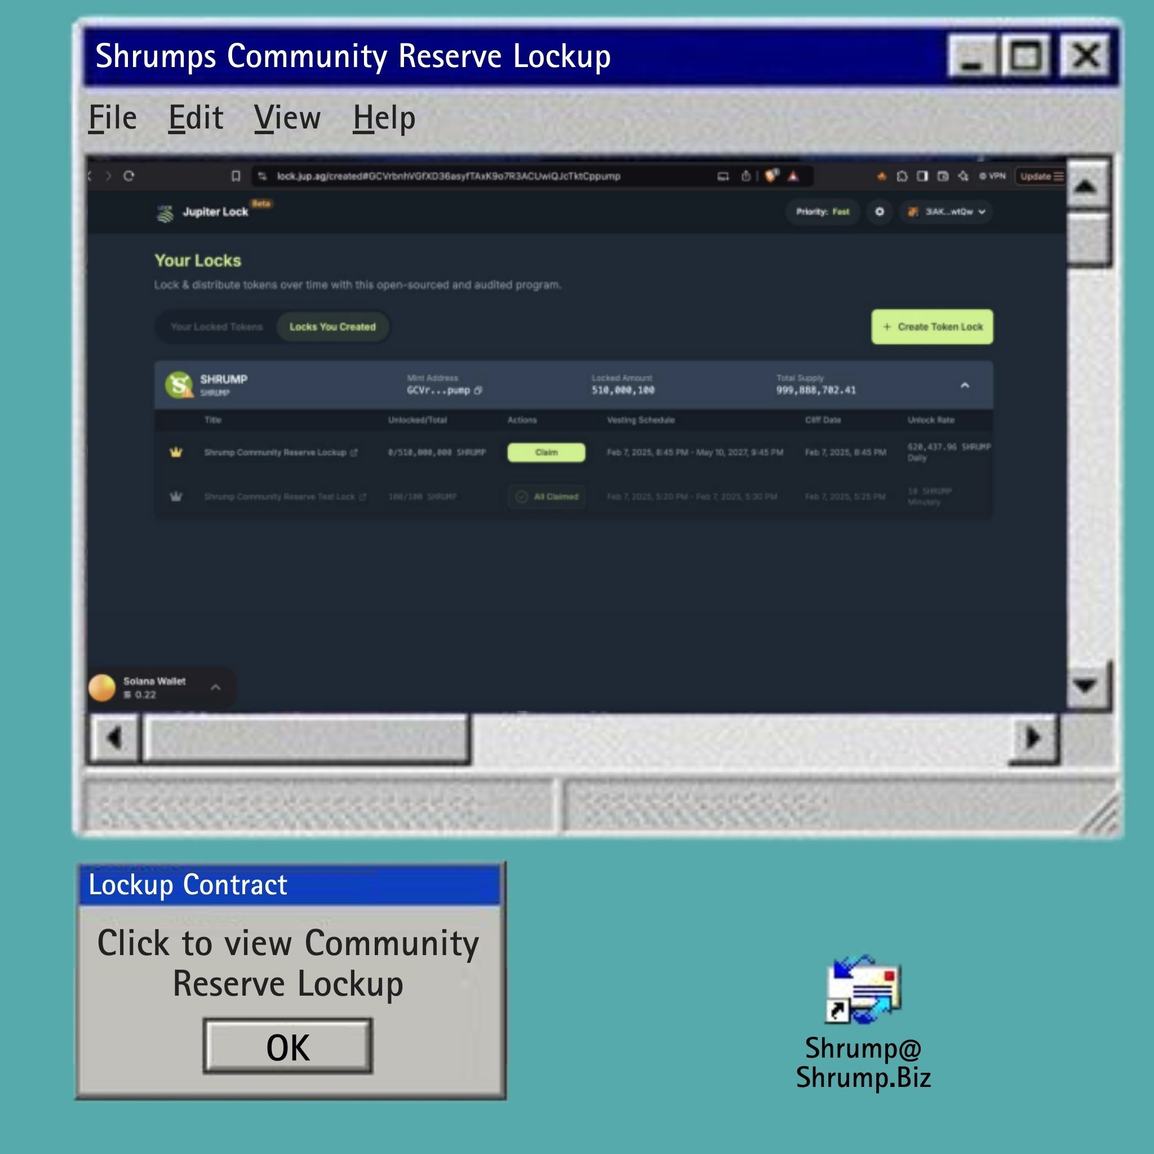
Task: Click the site settings icon before the URL
Action: [x=262, y=176]
